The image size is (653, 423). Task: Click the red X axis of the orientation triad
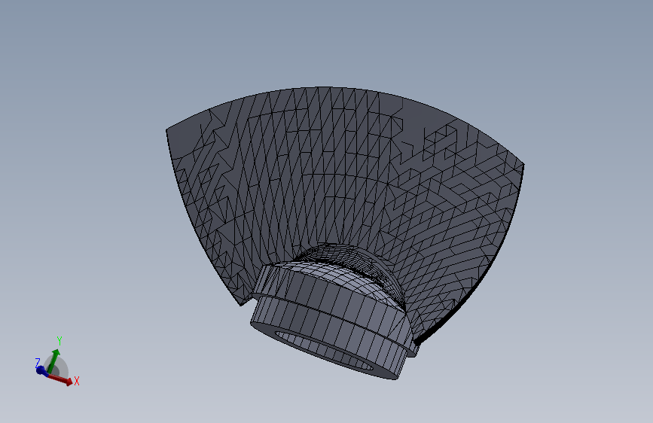pos(60,379)
